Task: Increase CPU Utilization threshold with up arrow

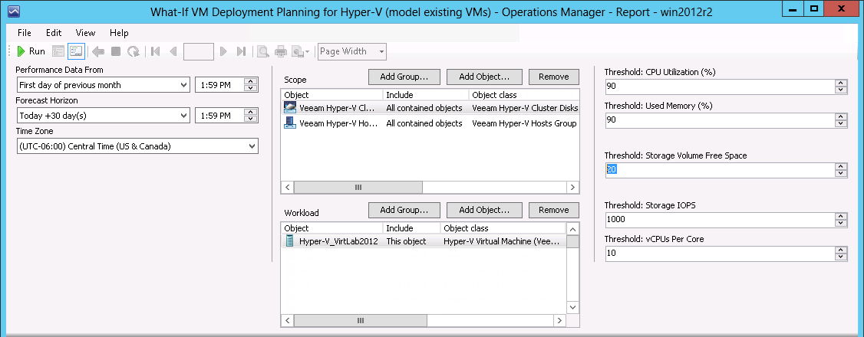Action: pos(841,82)
